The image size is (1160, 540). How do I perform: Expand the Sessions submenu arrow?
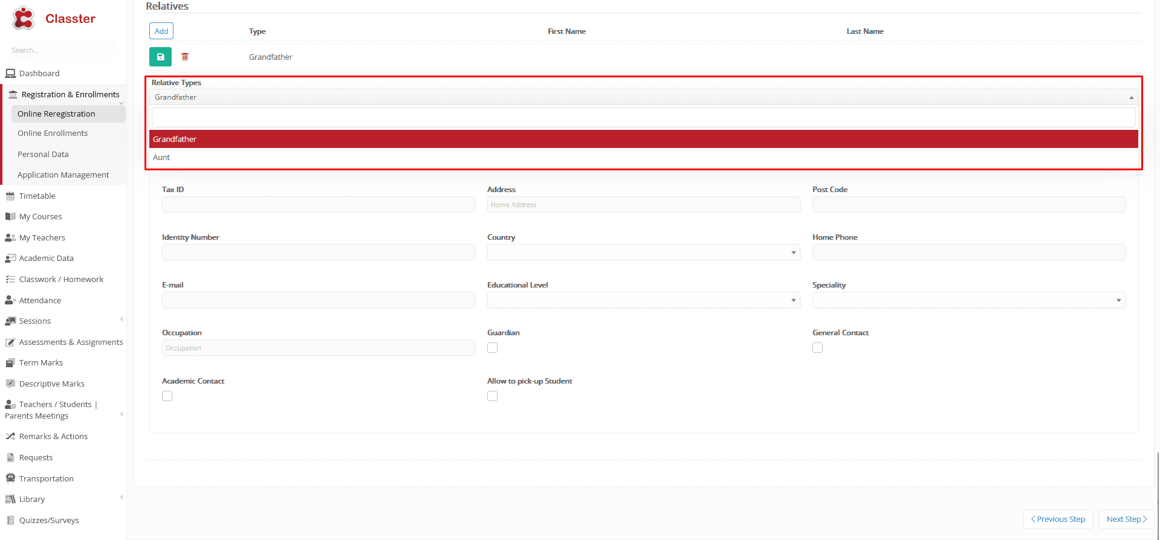click(x=122, y=319)
